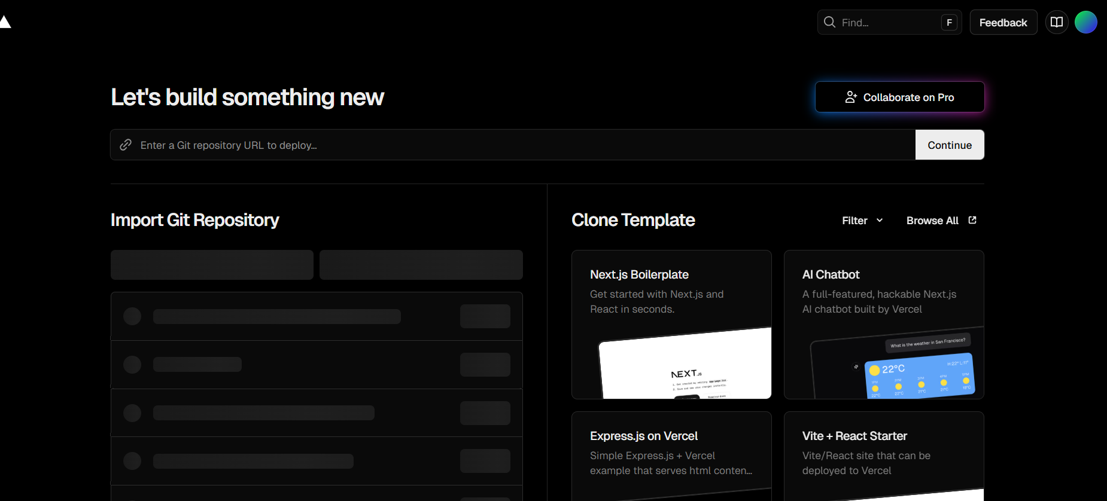This screenshot has height=501, width=1107.
Task: Click the search magnifier icon
Action: click(x=829, y=22)
